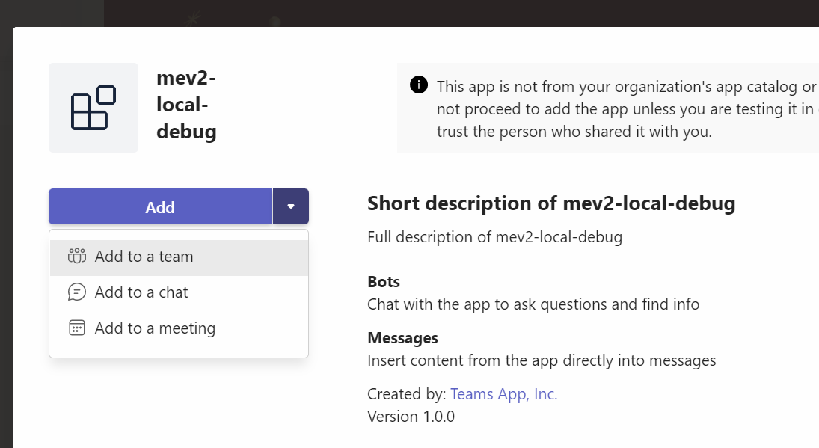Image resolution: width=819 pixels, height=448 pixels.
Task: Open the Teams App, Inc. publisher link
Action: pos(503,393)
